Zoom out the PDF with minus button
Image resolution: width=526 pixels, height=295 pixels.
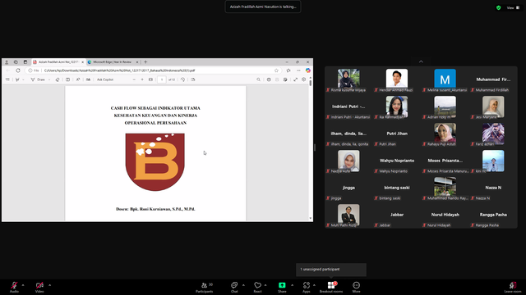click(134, 79)
